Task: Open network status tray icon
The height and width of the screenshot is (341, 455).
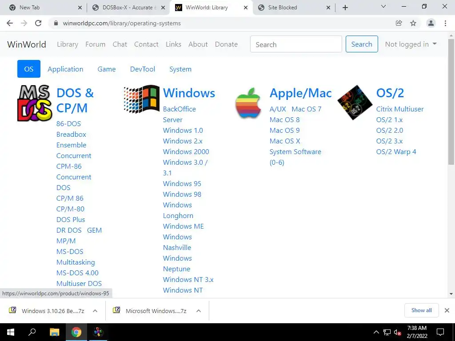Action: [387, 332]
